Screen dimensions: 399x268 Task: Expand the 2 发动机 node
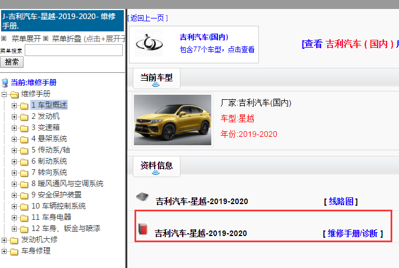click(x=14, y=117)
